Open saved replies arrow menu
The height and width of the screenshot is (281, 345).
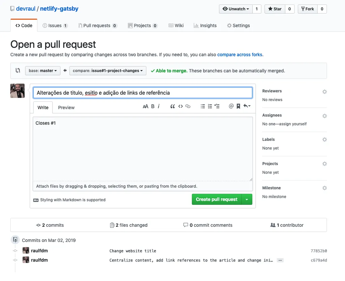click(x=247, y=106)
